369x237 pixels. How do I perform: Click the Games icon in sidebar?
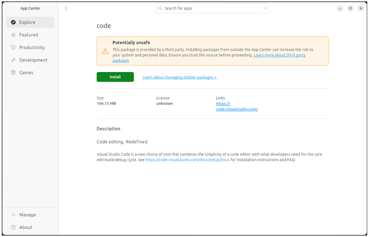13,73
